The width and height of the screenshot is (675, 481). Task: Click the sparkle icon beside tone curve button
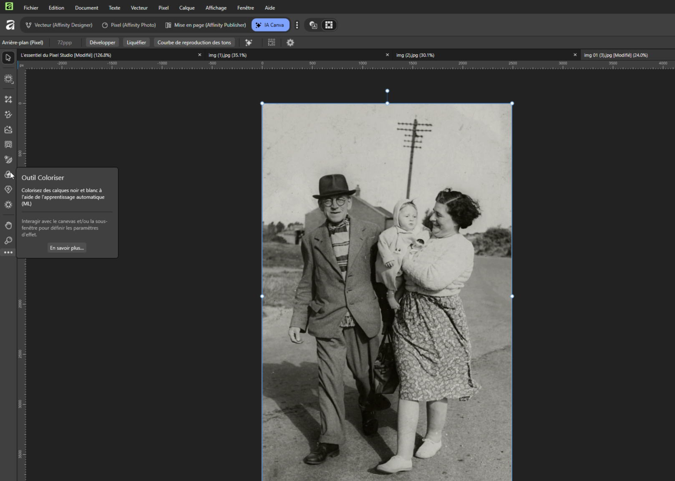[x=249, y=43]
